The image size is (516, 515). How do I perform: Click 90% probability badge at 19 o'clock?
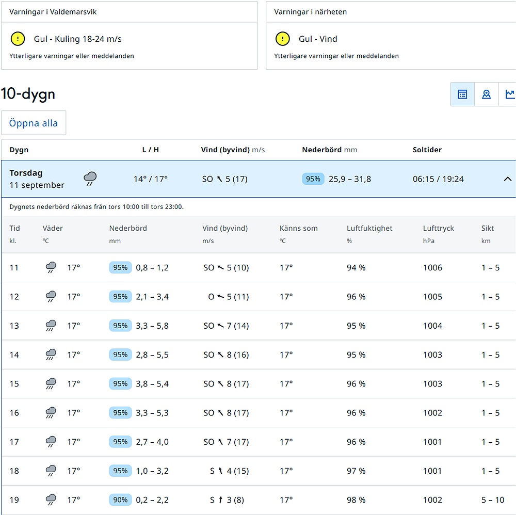coord(120,500)
